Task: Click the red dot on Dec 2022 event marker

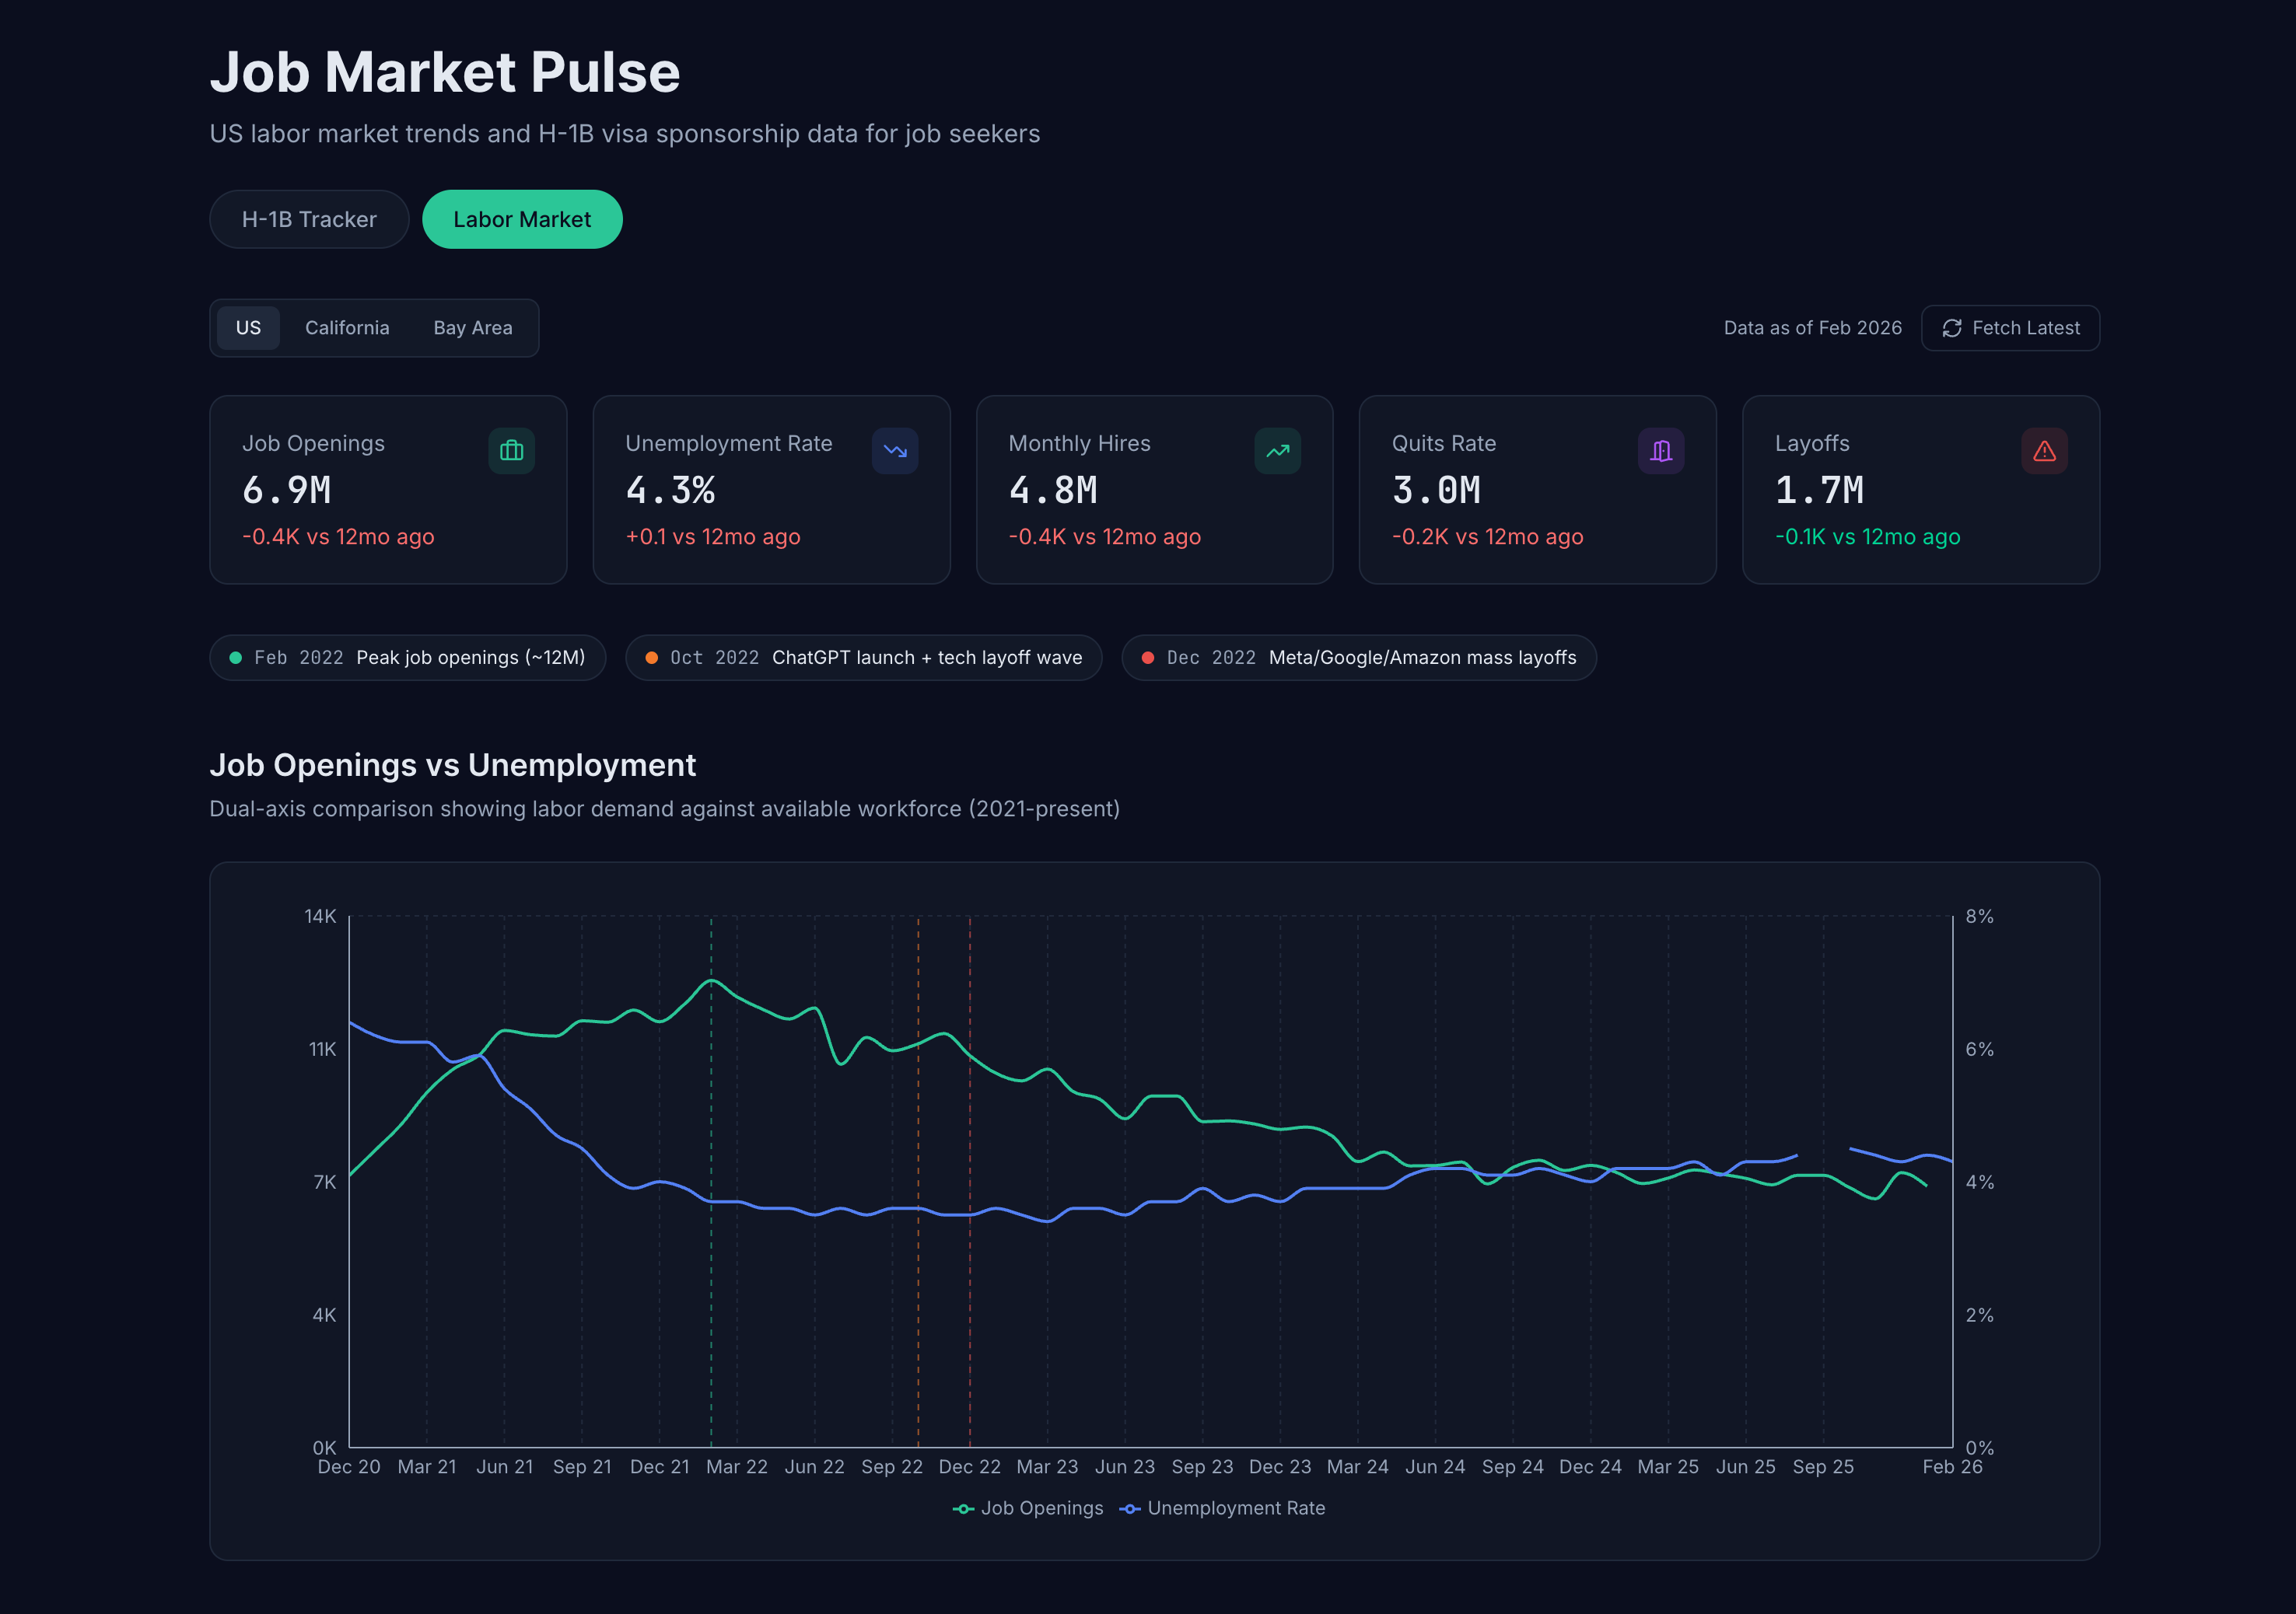Action: [1147, 658]
